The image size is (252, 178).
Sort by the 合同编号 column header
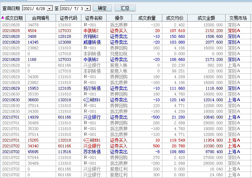(40, 18)
